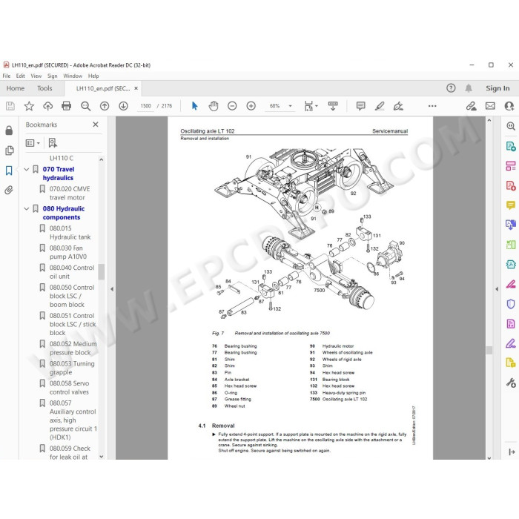Select the hand pan tool
This screenshot has height=519, width=519.
[214, 106]
